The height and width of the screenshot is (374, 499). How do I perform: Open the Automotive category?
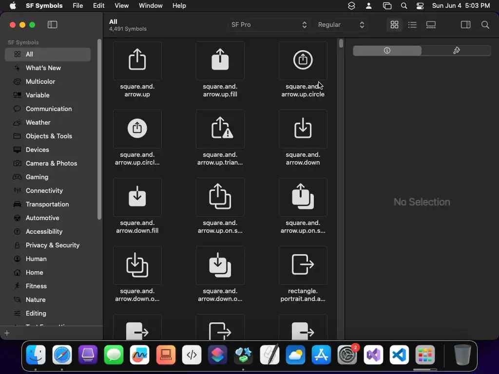click(x=48, y=218)
